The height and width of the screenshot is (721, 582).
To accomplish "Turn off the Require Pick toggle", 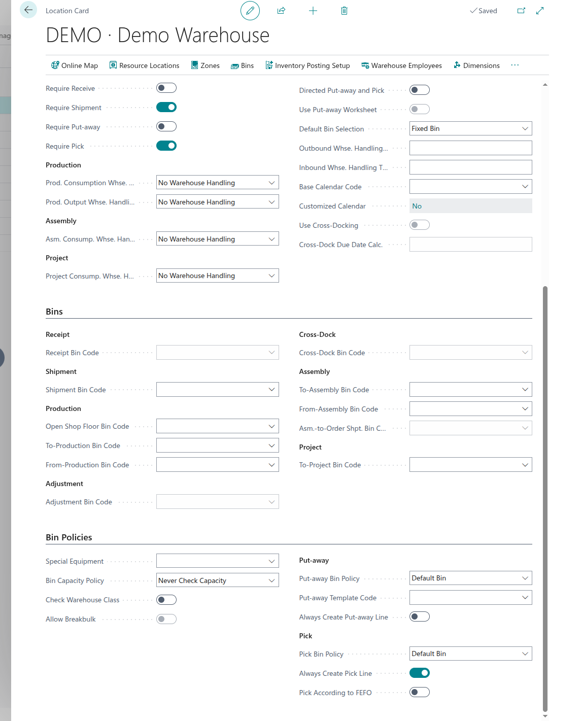I will (x=166, y=146).
